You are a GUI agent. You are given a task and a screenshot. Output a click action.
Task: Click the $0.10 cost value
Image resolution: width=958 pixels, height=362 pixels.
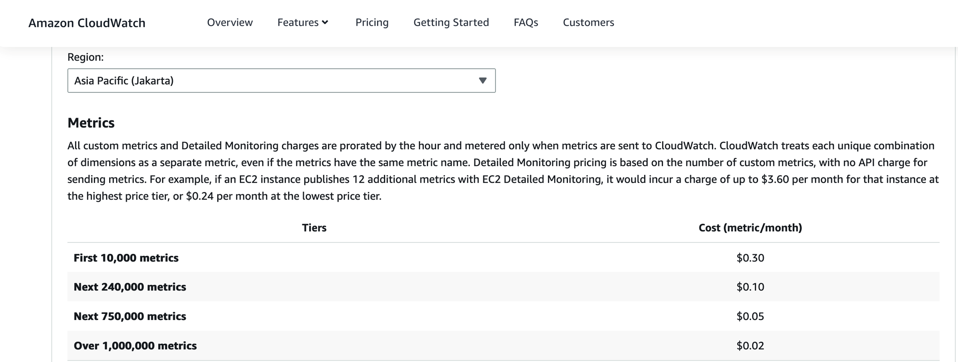point(750,287)
